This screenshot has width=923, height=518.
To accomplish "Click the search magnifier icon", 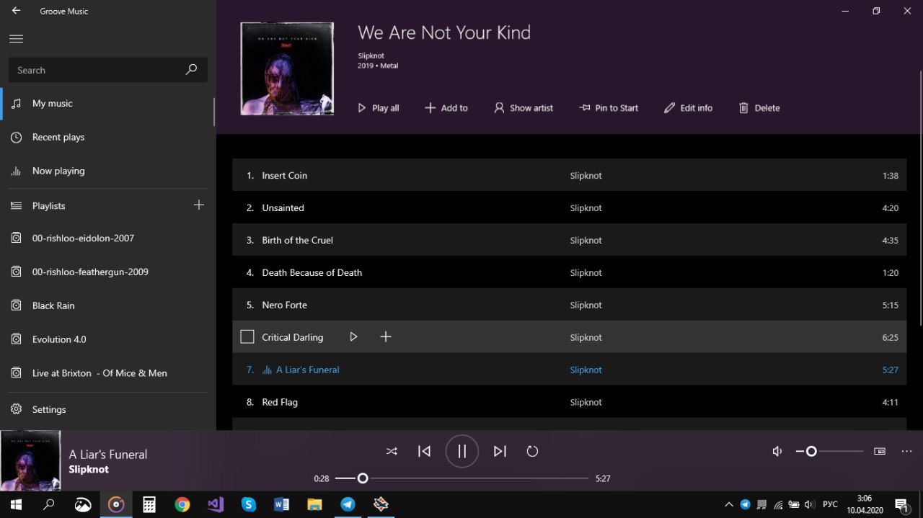I will pos(191,70).
